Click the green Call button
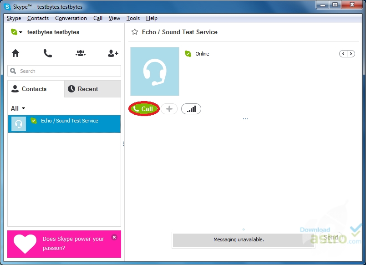 pyautogui.click(x=144, y=109)
